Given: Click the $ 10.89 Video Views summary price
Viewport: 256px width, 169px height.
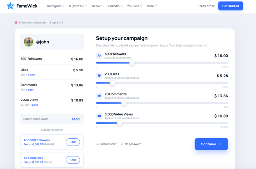Looking at the screenshot, I should [x=77, y=100].
